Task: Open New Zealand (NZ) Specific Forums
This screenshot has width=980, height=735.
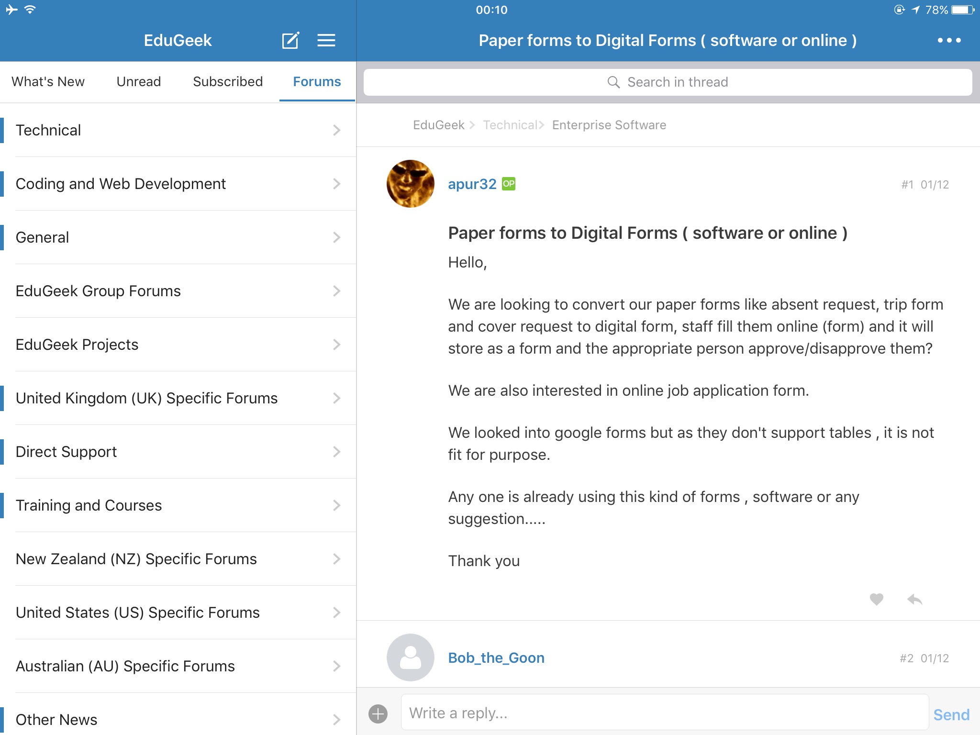Action: pos(178,559)
